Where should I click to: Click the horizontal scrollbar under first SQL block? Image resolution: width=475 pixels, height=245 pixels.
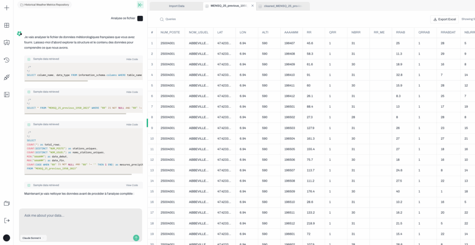56,81
